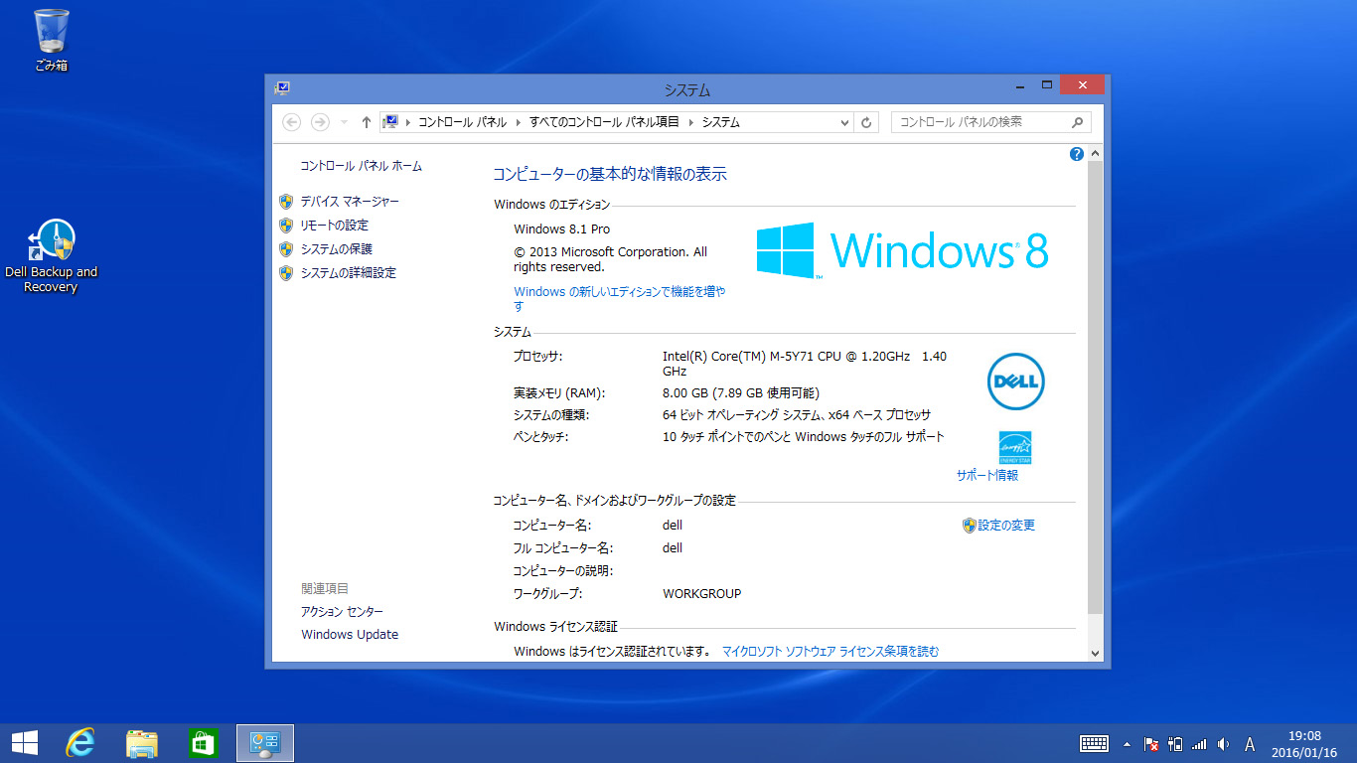
Task: Click the Intel(R) Core(TM) M-5Y71 processor value
Action: click(805, 364)
